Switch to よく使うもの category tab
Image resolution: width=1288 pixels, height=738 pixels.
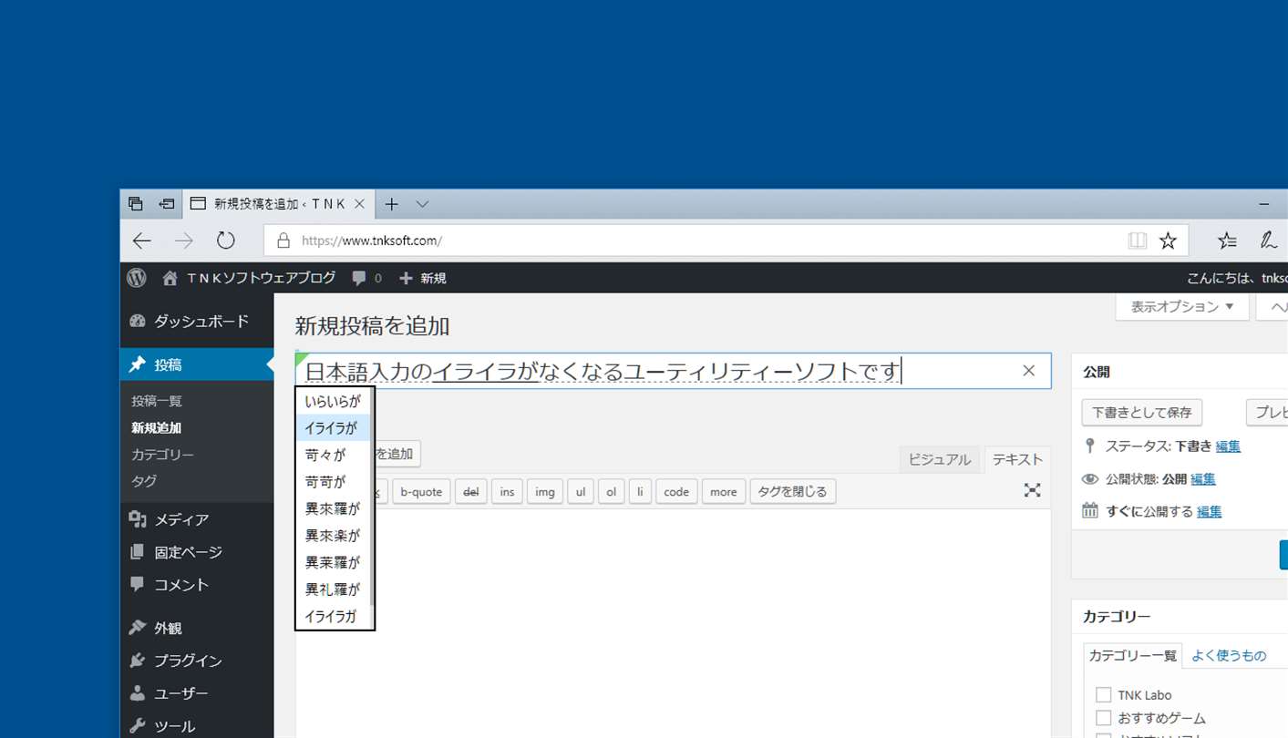(x=1229, y=656)
